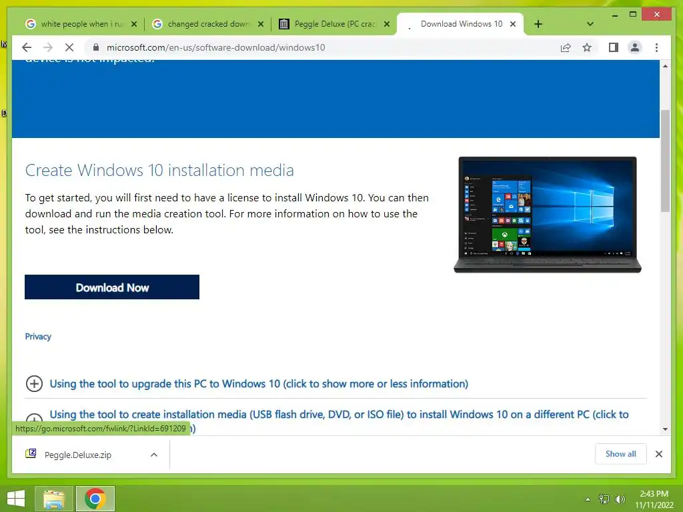Open the Privacy link

(38, 337)
